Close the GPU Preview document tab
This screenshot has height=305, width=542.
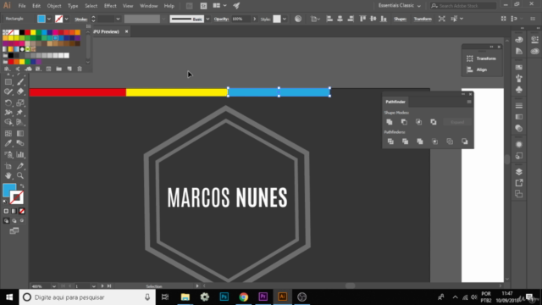[126, 31]
